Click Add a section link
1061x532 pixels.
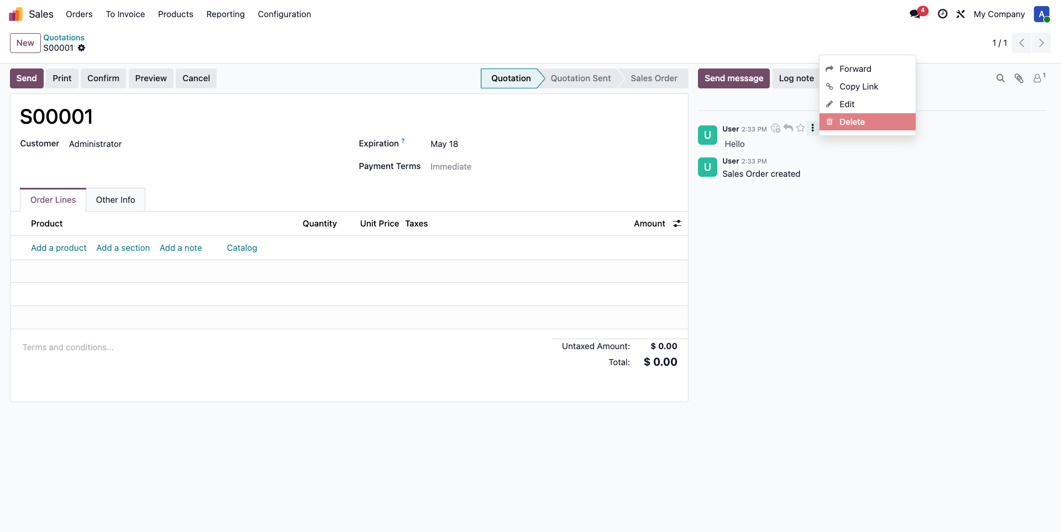click(x=123, y=248)
